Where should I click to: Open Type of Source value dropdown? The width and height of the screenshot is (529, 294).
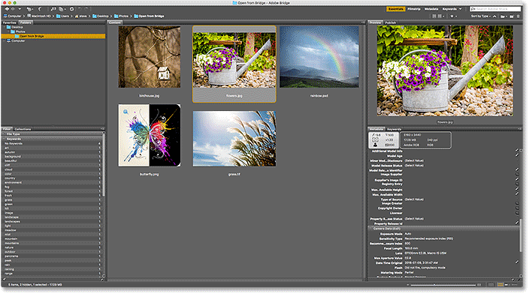tap(414, 199)
